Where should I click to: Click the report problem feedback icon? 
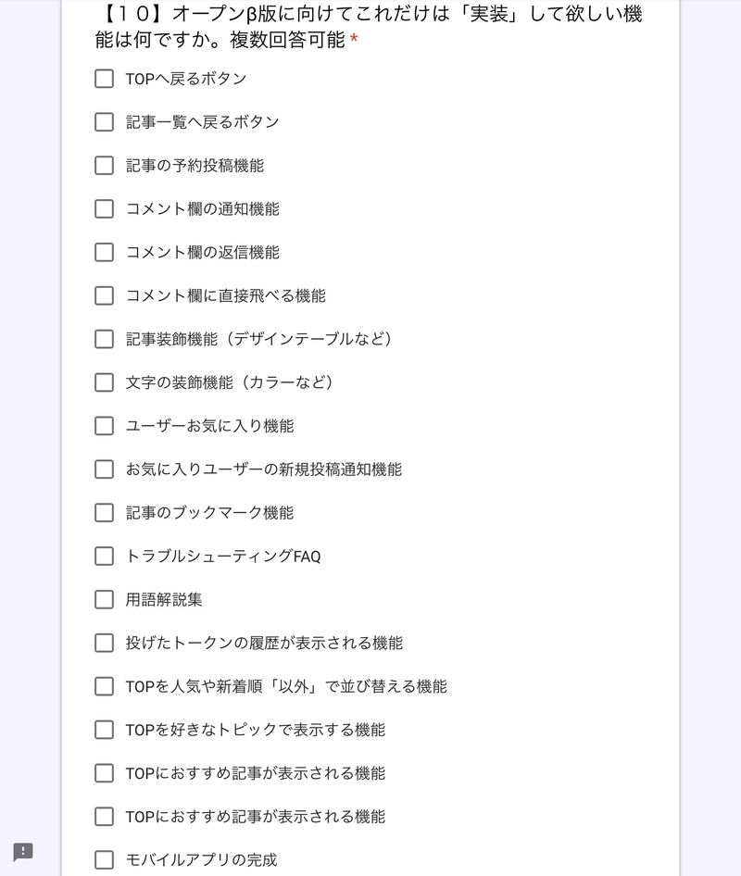pos(23,852)
